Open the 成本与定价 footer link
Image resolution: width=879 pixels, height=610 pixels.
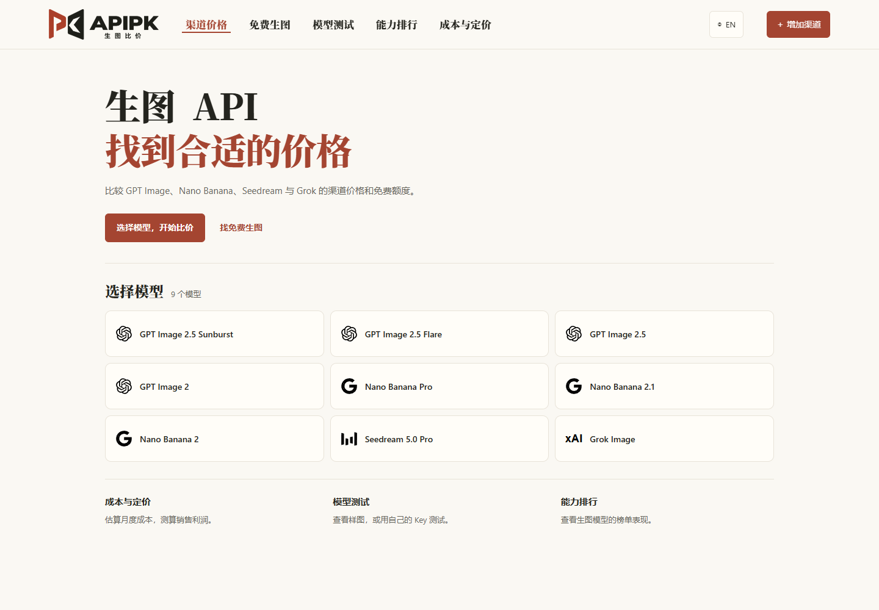[x=128, y=502]
